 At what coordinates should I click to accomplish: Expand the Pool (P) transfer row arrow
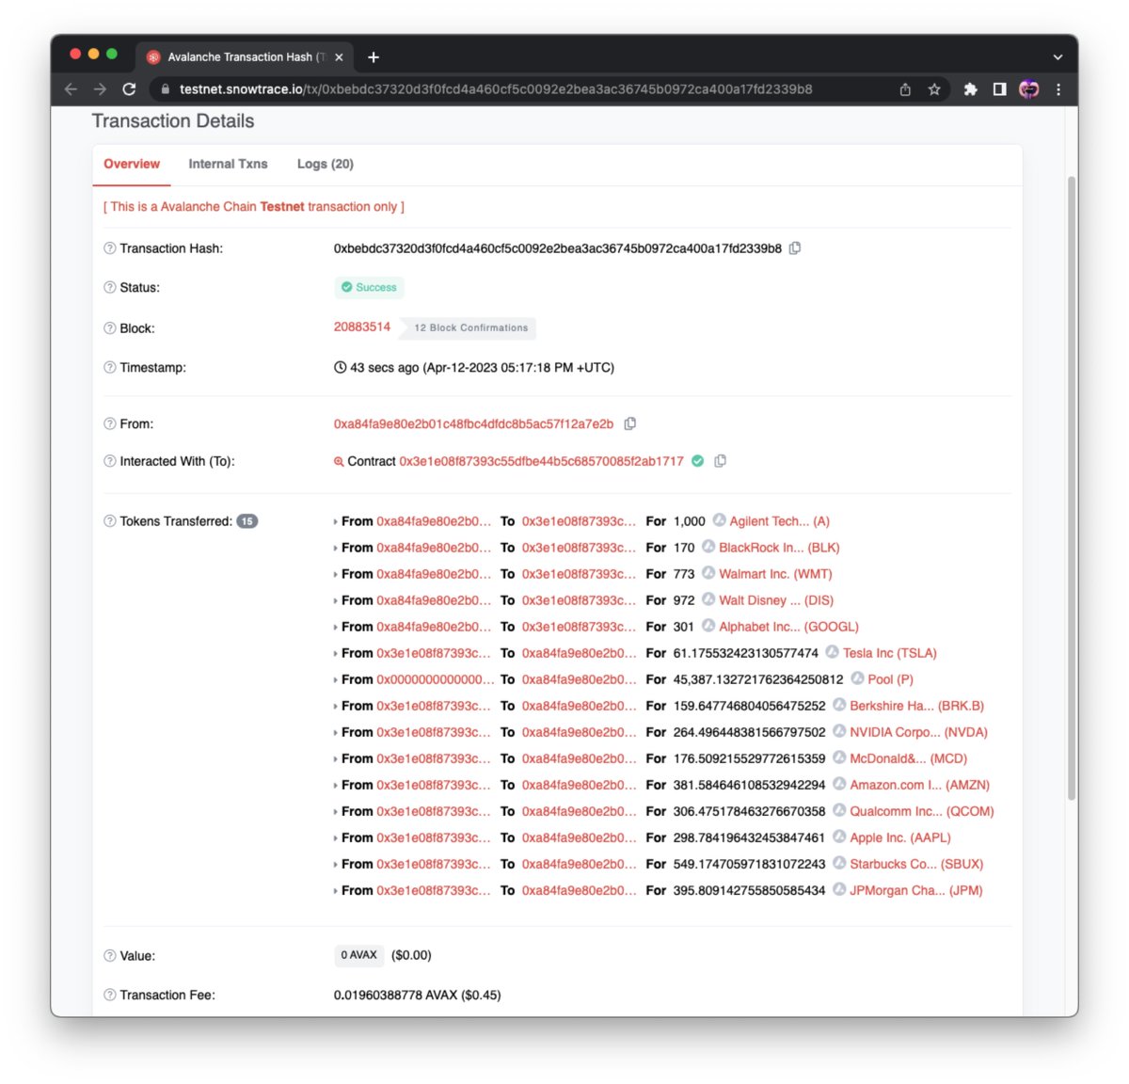[336, 679]
